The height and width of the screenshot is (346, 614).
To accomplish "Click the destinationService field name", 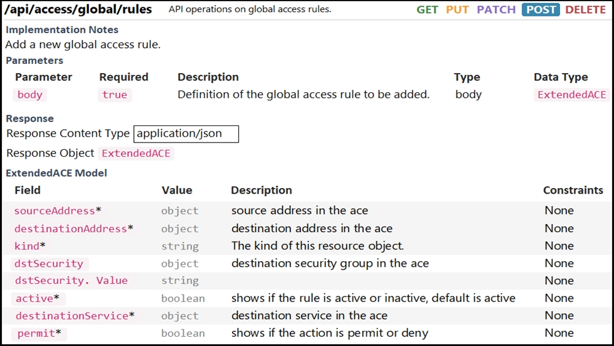I will [x=72, y=316].
